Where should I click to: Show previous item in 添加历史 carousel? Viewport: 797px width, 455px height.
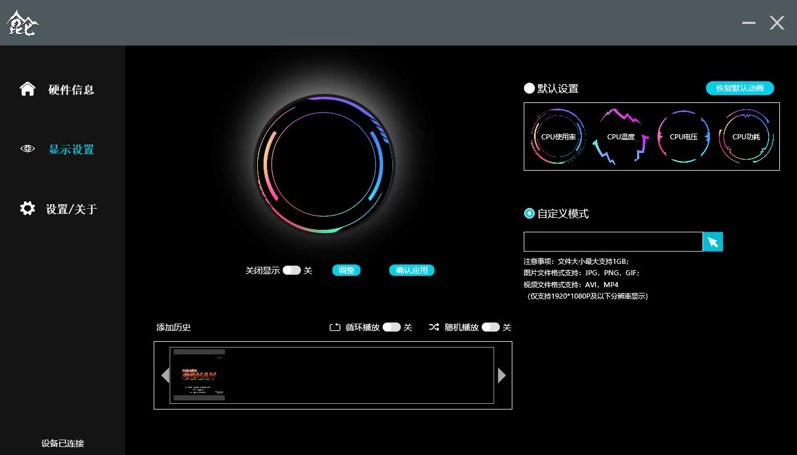[166, 375]
